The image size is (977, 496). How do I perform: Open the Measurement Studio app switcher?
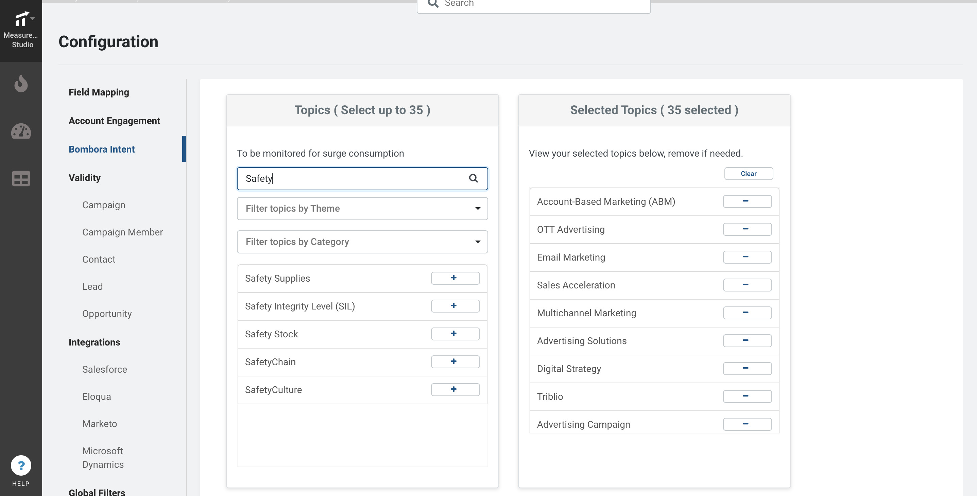(x=21, y=30)
